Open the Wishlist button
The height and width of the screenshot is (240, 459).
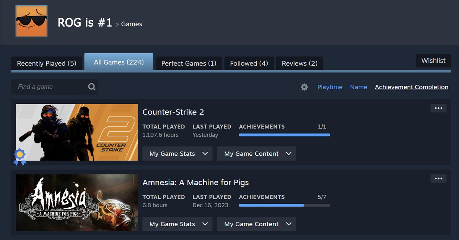pyautogui.click(x=433, y=60)
